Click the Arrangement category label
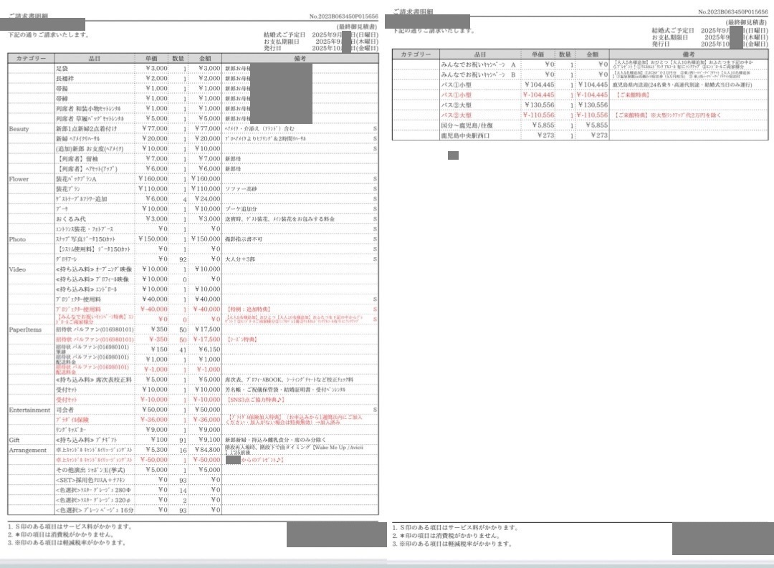 [27, 450]
